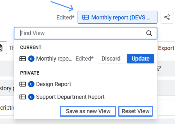This screenshot has width=175, height=124.
Task: Click EJ avatar beside Support Department Report
Action: pyautogui.click(x=31, y=97)
